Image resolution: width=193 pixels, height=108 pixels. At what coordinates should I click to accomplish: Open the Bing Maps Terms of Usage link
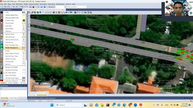point(40,93)
